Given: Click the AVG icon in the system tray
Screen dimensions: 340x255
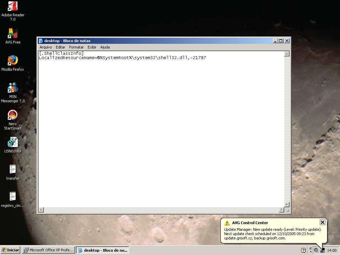Looking at the screenshot, I should tap(322, 250).
